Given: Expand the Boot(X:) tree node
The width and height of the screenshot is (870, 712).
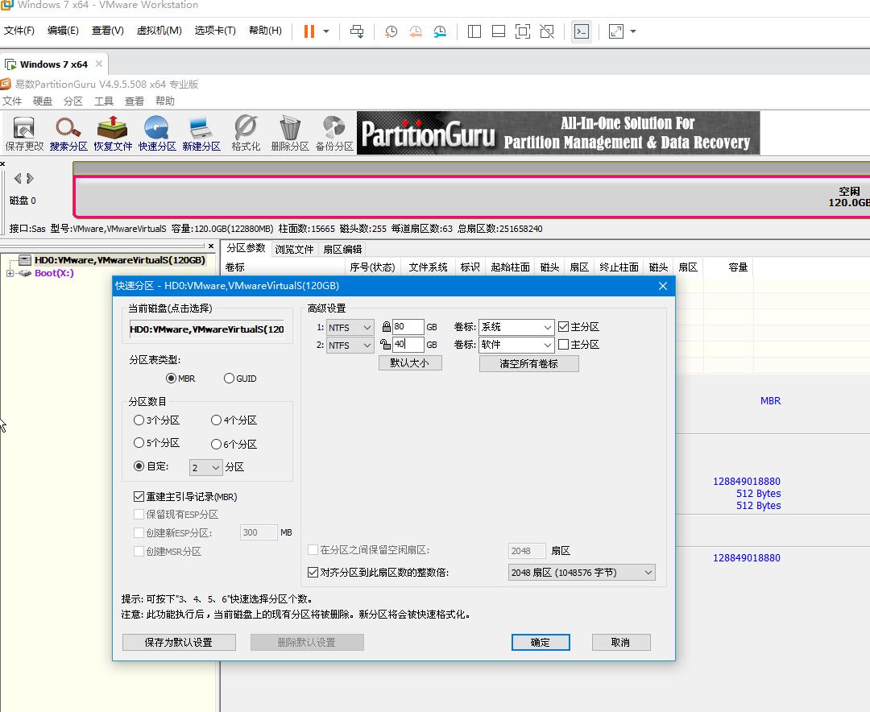Looking at the screenshot, I should (10, 273).
